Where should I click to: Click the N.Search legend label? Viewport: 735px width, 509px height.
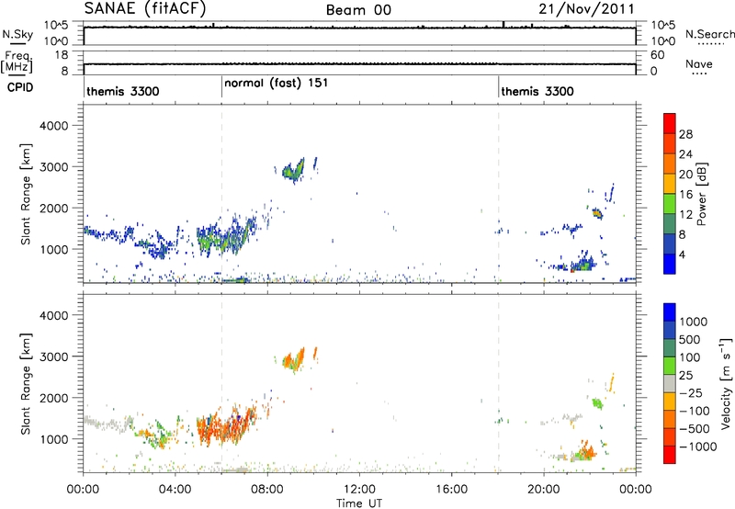click(x=709, y=34)
